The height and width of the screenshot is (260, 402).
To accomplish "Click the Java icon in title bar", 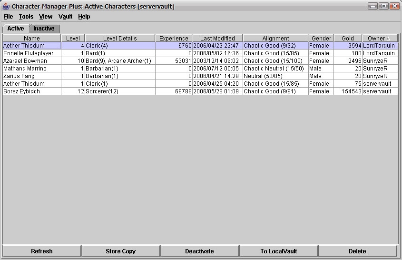I will 6,6.
